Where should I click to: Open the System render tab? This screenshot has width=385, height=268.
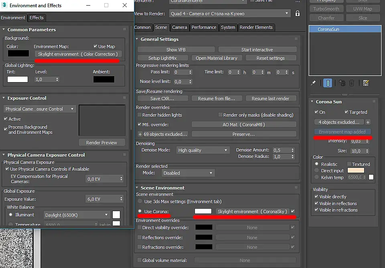(x=228, y=27)
